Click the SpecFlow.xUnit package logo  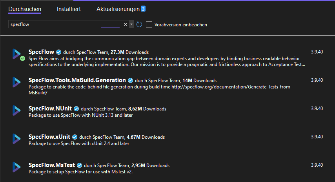coord(16,139)
